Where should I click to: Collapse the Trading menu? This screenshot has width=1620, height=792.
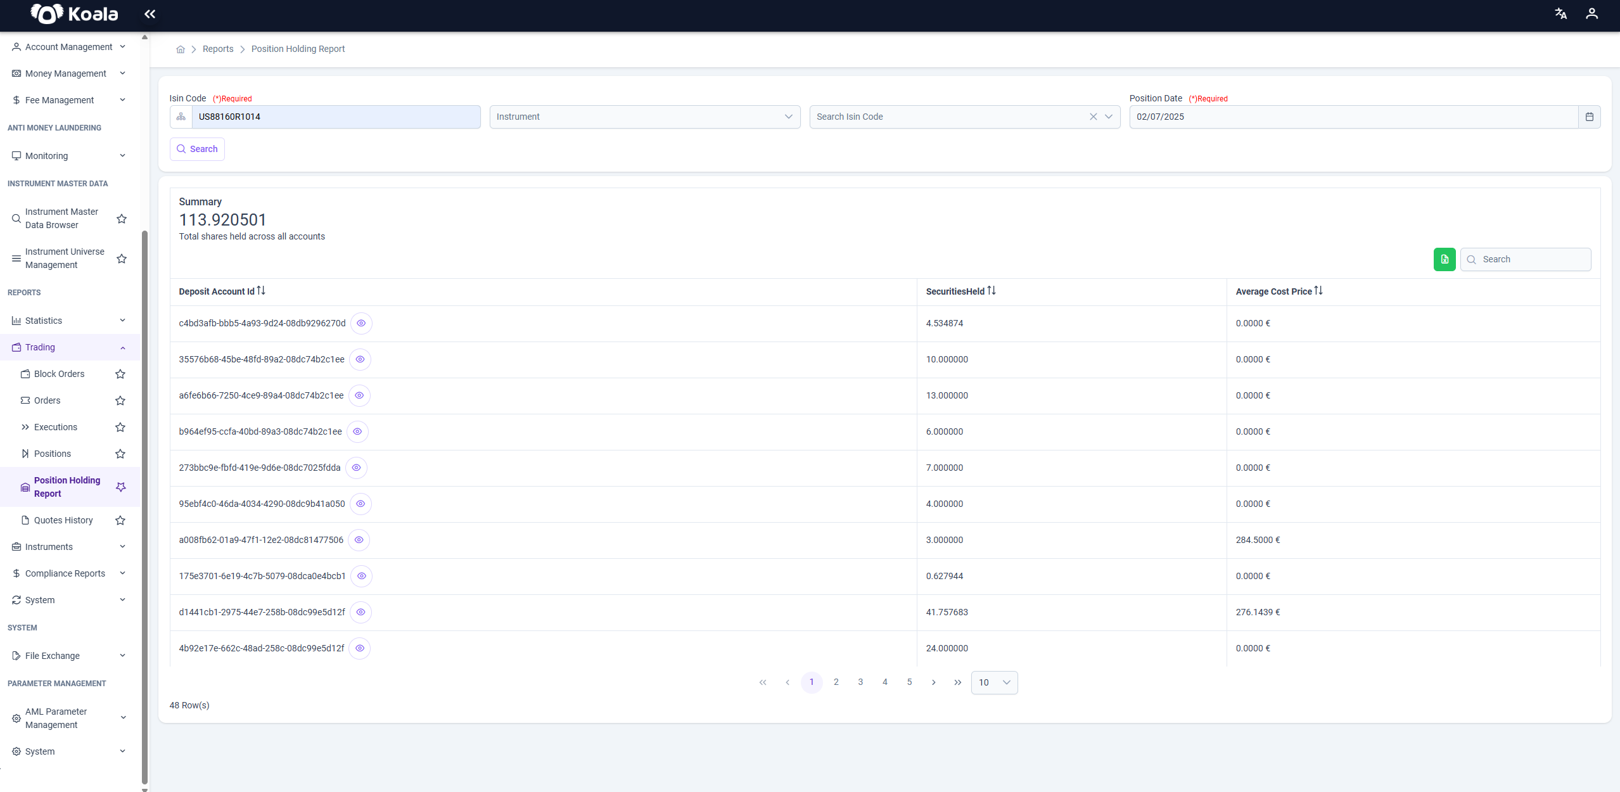69,348
